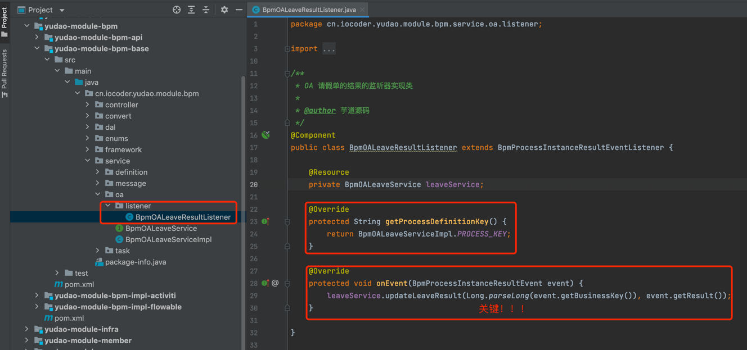Expand the yudao-module-infra module
The height and width of the screenshot is (350, 747).
pos(27,329)
